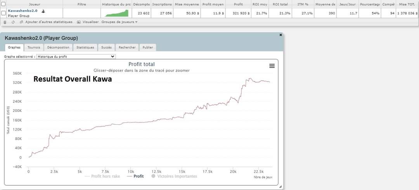Open the Statistiques tab
Viewport: 419px width, 190px height.
click(85, 47)
